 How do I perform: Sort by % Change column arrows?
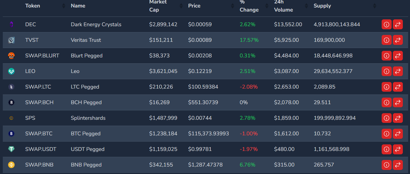click(x=266, y=6)
